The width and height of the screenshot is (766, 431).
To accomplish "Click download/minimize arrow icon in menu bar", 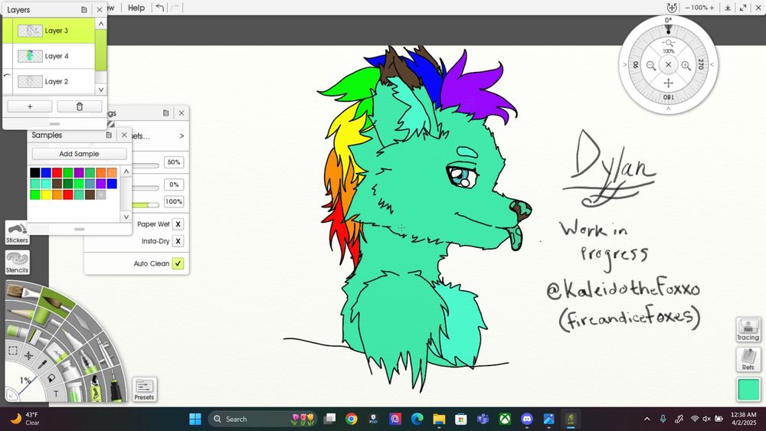I will pyautogui.click(x=728, y=8).
